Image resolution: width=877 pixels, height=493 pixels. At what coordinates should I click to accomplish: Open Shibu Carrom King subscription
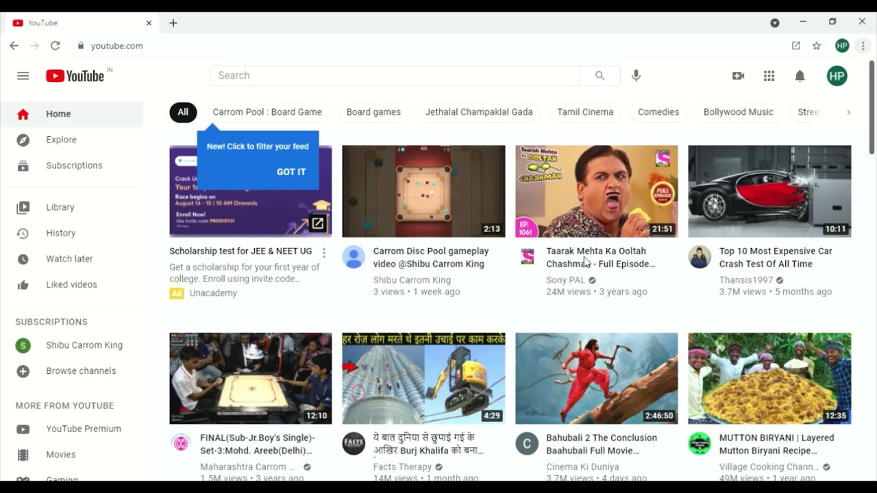coord(72,346)
